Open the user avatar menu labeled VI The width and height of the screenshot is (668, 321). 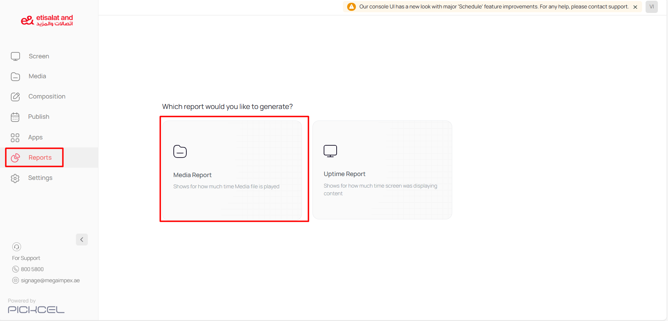[x=652, y=7]
